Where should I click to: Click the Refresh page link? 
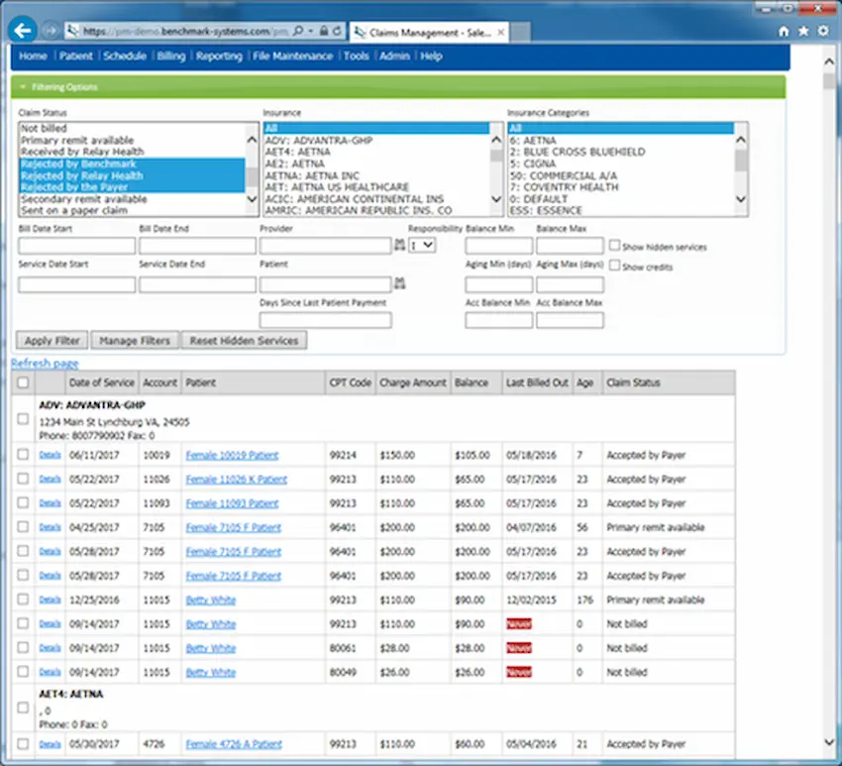pyautogui.click(x=44, y=364)
